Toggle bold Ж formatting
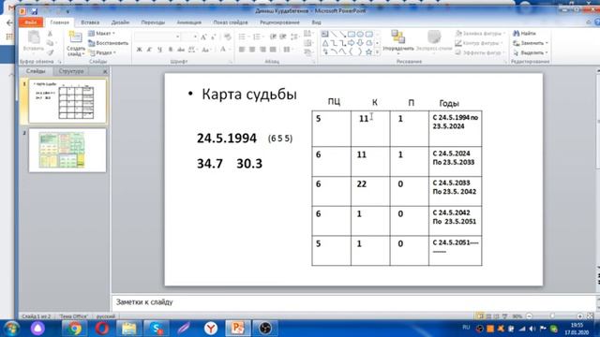Image resolution: width=600 pixels, height=337 pixels. click(x=139, y=50)
